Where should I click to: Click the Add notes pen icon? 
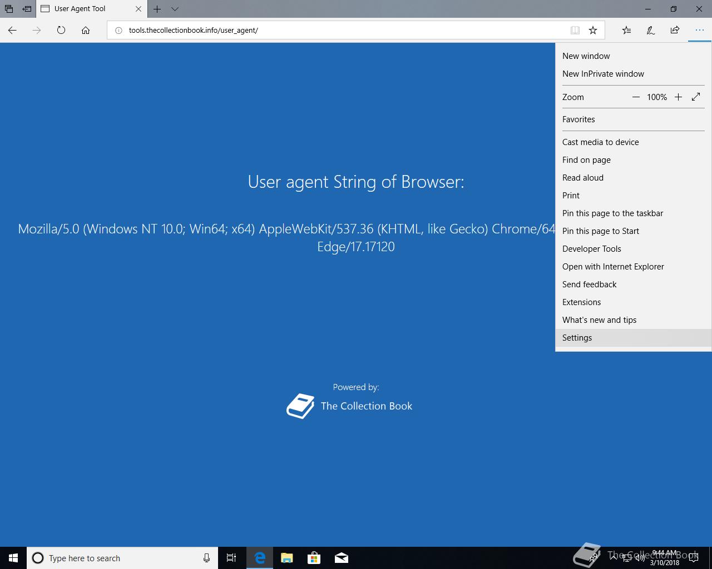pos(650,30)
